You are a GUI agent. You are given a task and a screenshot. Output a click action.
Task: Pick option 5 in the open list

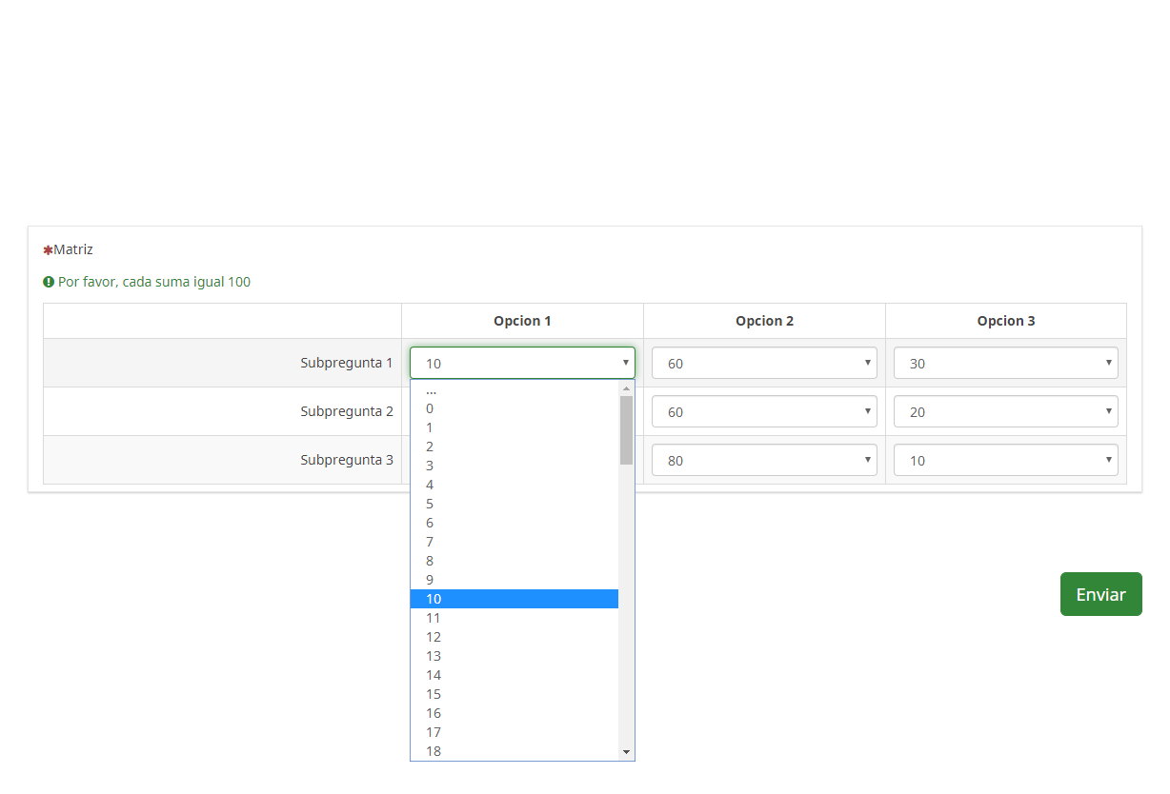(x=514, y=504)
